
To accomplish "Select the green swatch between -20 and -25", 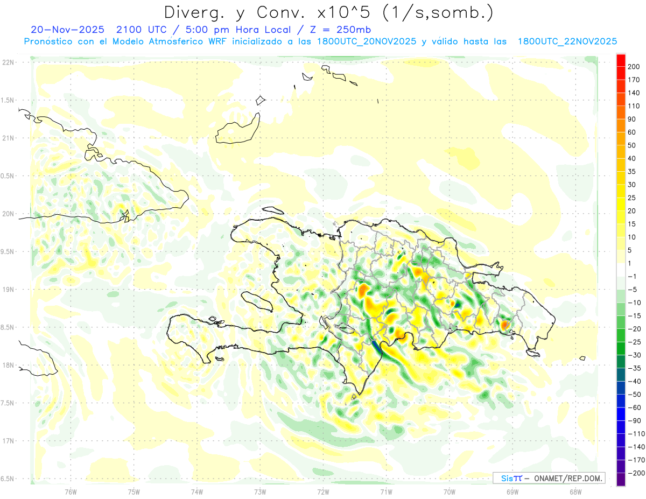I will [621, 336].
